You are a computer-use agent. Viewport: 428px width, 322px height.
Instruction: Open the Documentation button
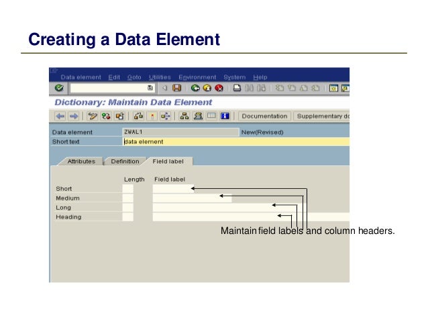tap(264, 116)
